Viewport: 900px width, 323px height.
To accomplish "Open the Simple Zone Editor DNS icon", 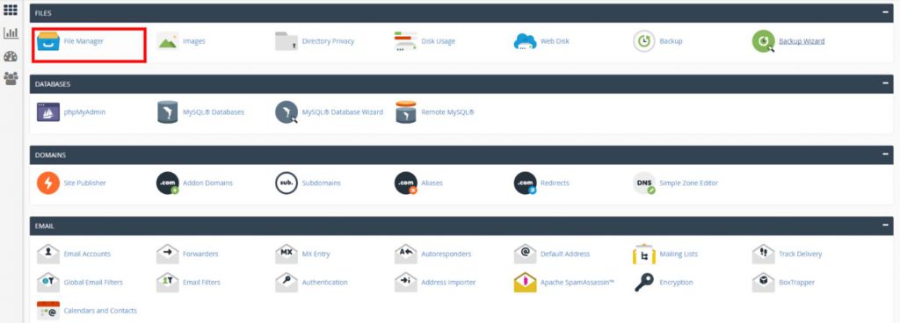I will click(x=644, y=183).
